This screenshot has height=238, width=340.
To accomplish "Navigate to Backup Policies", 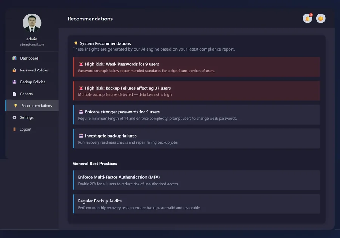I will (x=32, y=82).
